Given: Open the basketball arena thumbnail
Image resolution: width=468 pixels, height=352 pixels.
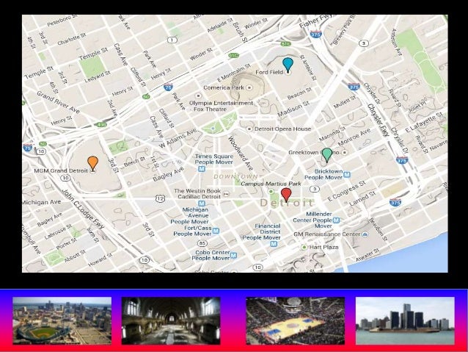Looking at the screenshot, I should (295, 320).
